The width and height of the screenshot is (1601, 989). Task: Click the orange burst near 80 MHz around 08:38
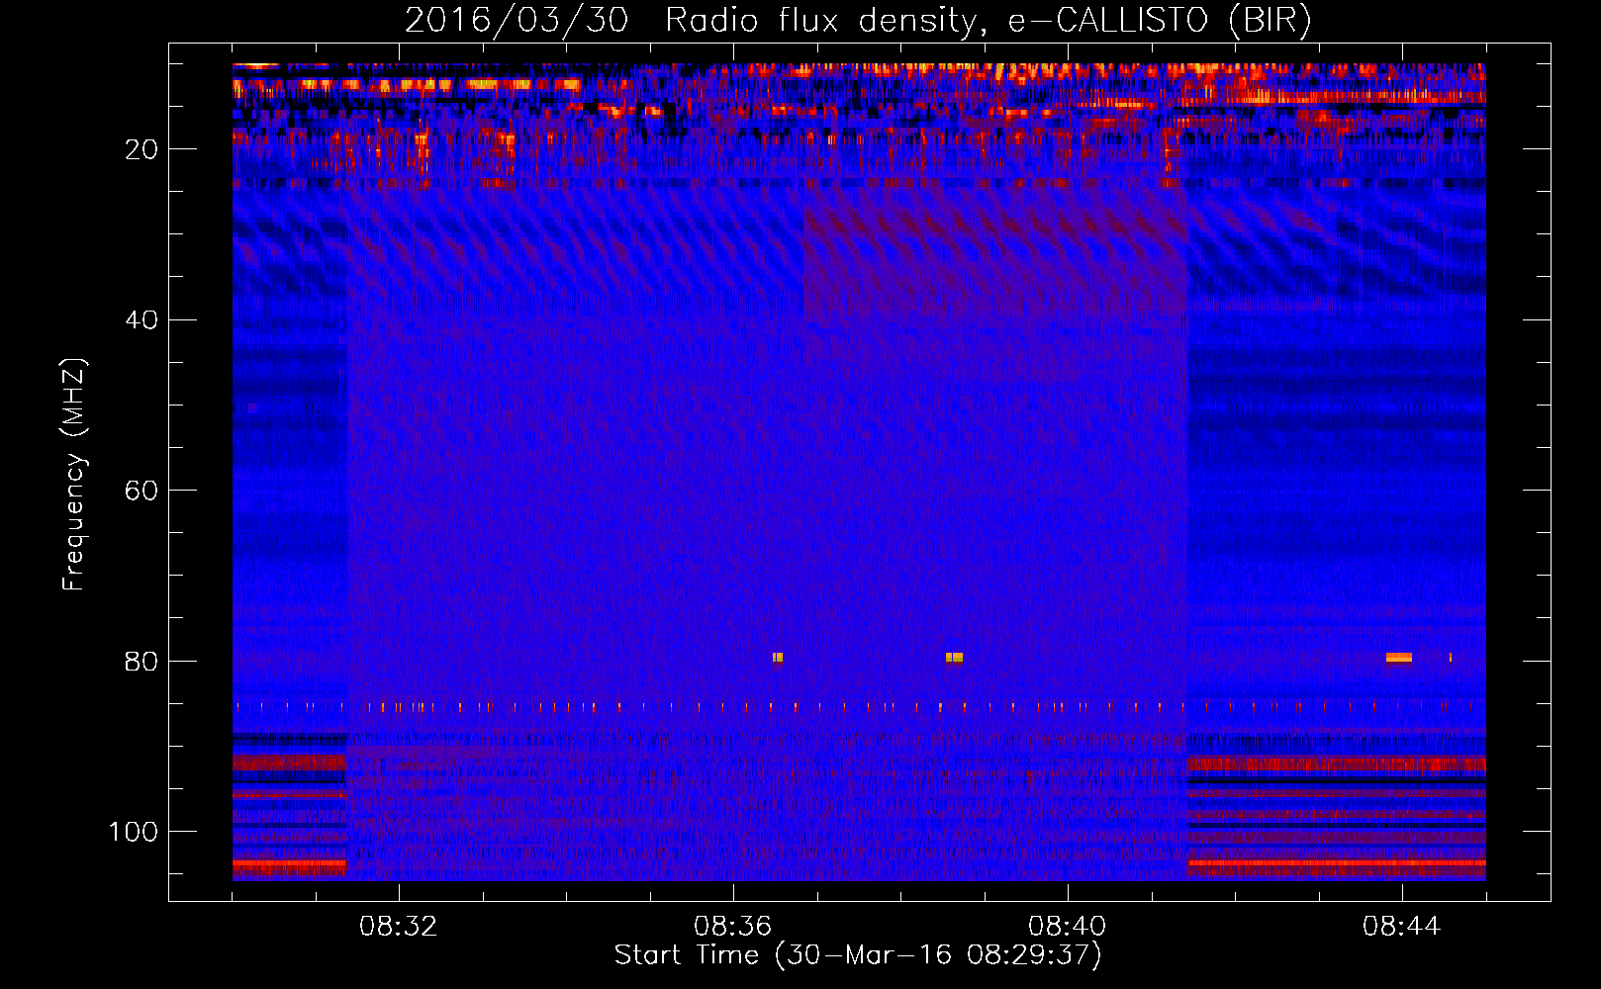pos(954,657)
